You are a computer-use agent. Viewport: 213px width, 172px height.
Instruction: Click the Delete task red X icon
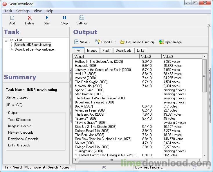(x=30, y=18)
